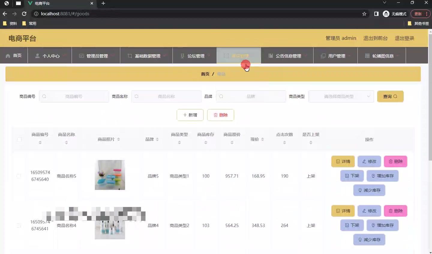
Task: Click 增加库存 for 商品名称5
Action: 382,176
